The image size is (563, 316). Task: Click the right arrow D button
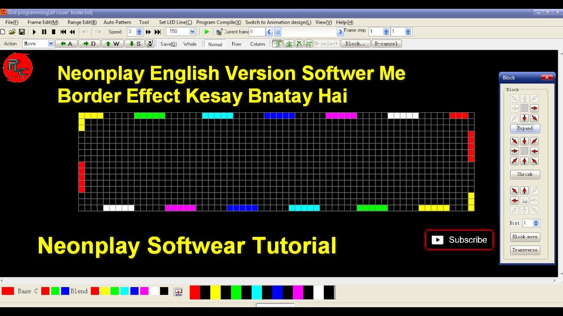pyautogui.click(x=89, y=43)
